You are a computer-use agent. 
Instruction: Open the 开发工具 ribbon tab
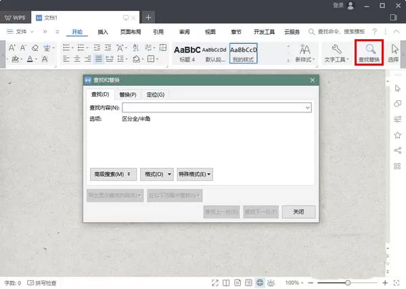[x=264, y=32]
